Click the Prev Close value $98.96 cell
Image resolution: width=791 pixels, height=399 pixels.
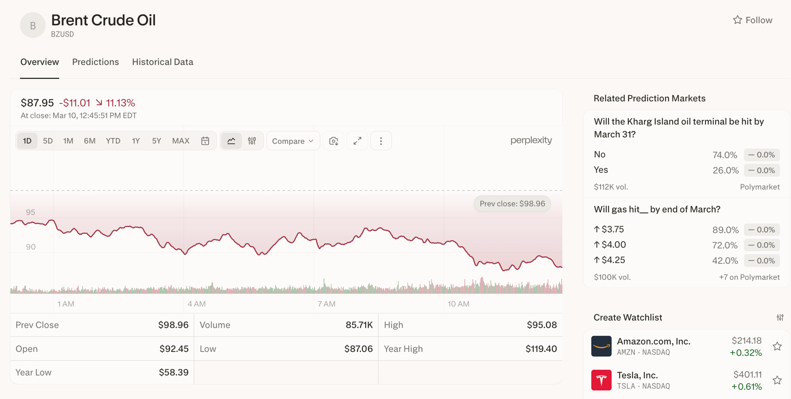(x=173, y=325)
